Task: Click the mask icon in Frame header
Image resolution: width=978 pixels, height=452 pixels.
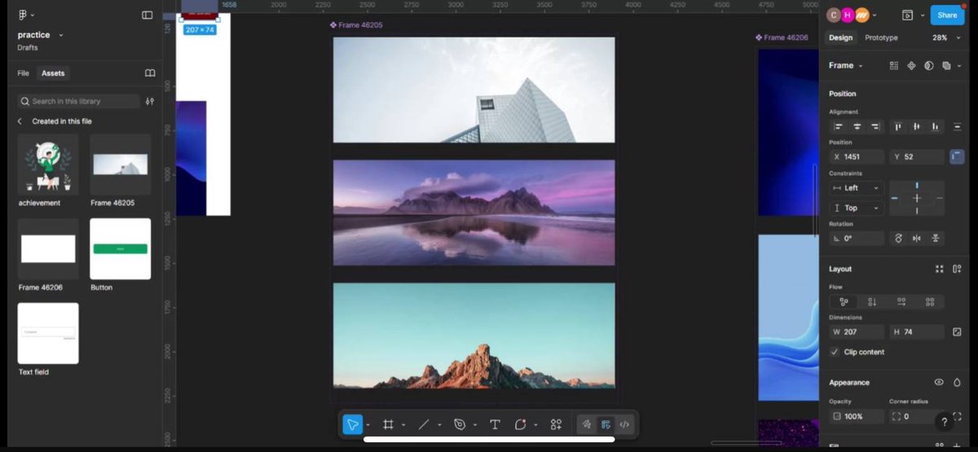Action: (929, 65)
